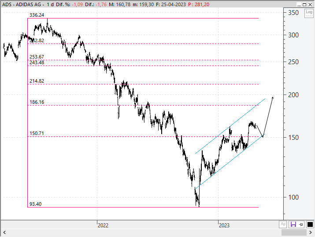This screenshot has width=315, height=237.
Task: Click the P: 281,20 value in title
Action: [199, 4]
